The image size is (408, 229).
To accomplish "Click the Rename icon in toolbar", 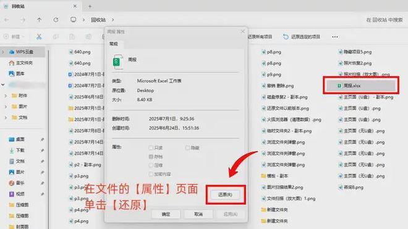I will 88,37.
